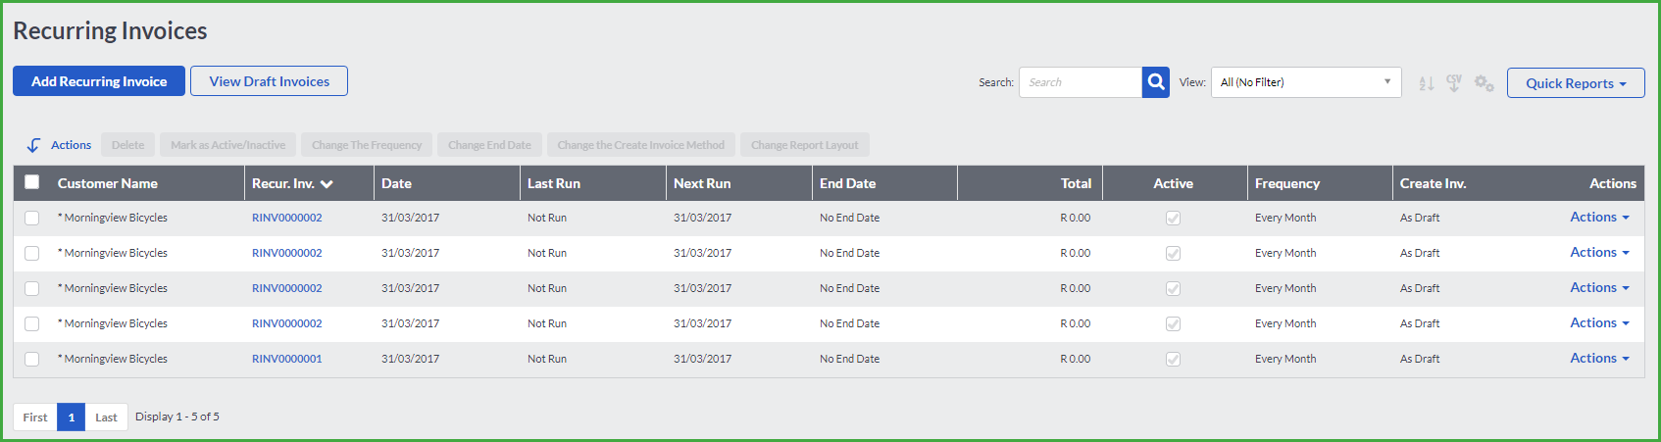
Task: Click the curved arrow Actions icon
Action: pos(33,145)
